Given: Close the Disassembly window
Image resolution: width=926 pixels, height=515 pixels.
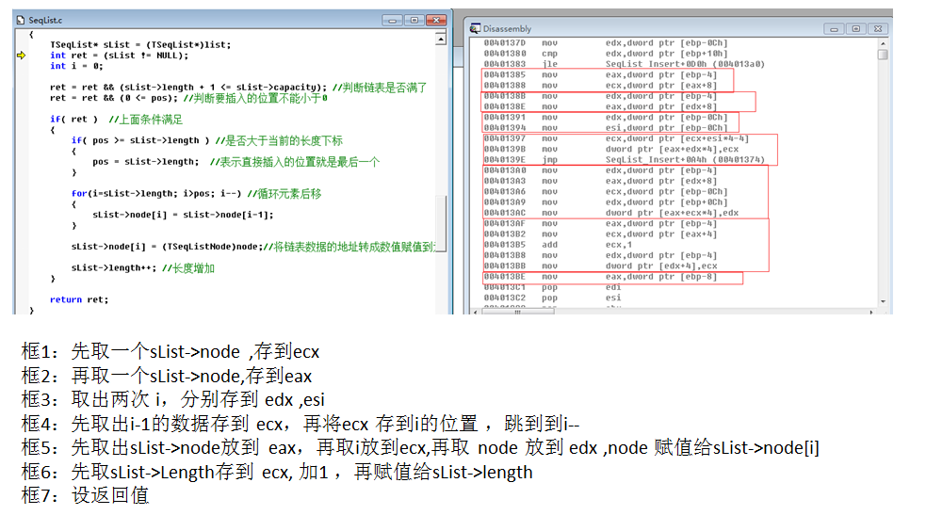Looking at the screenshot, I should click(878, 29).
